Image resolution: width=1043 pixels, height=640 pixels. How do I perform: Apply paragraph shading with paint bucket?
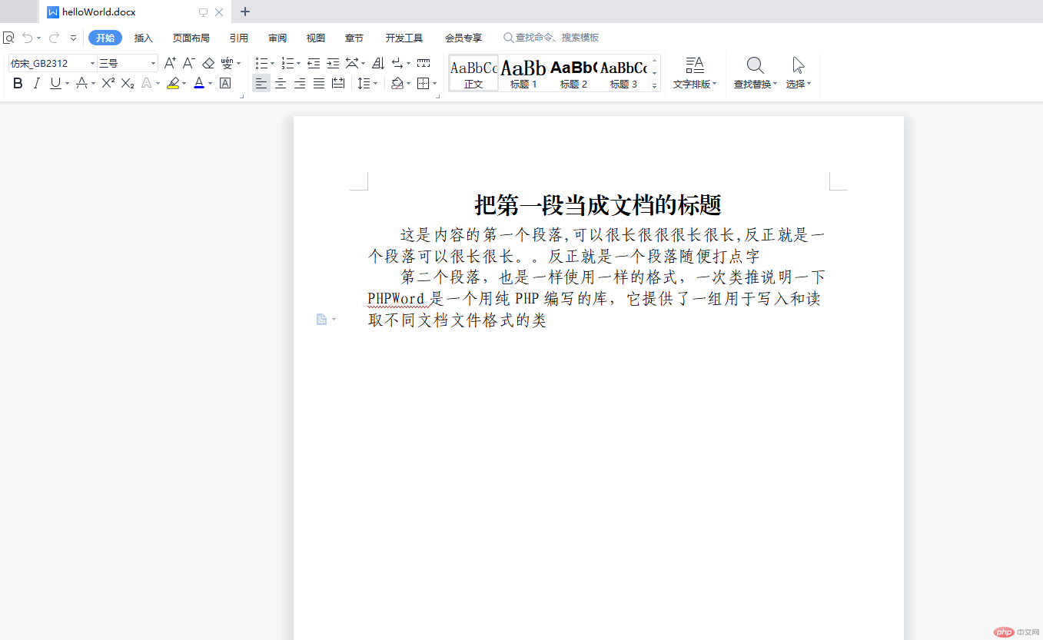tap(397, 83)
